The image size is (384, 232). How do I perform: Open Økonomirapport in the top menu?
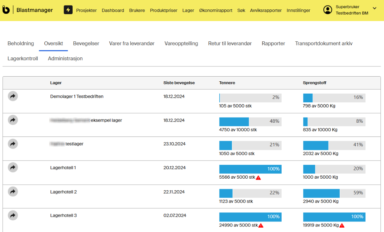tap(216, 11)
